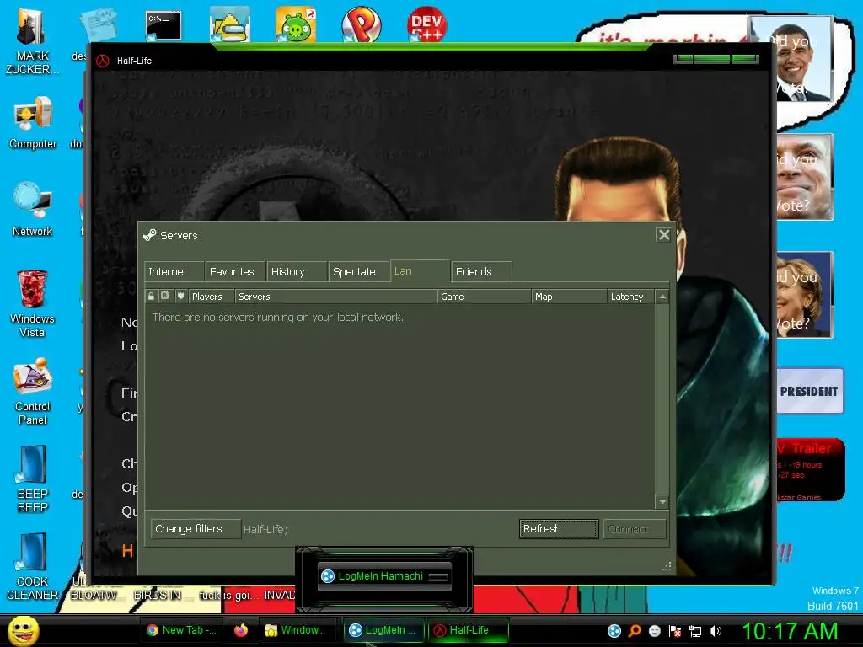Sort server list by Players column
The image size is (863, 647).
pos(211,297)
